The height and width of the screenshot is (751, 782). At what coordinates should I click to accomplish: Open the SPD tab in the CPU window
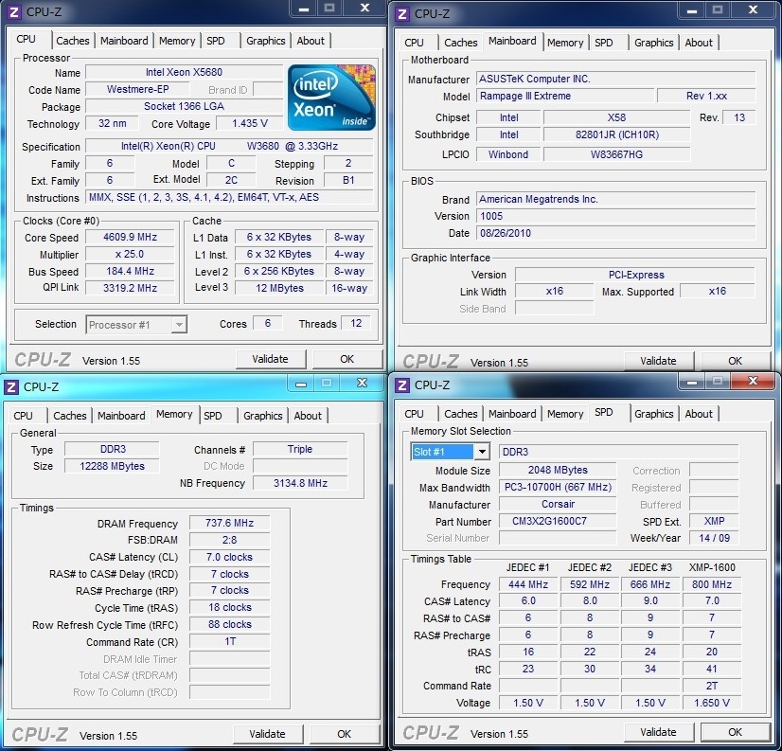[216, 41]
